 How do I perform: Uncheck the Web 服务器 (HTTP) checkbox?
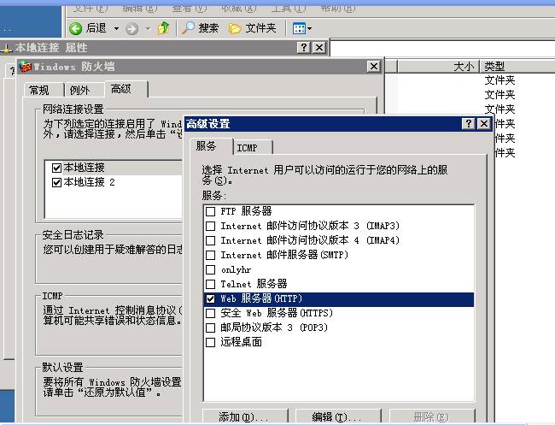pos(211,298)
